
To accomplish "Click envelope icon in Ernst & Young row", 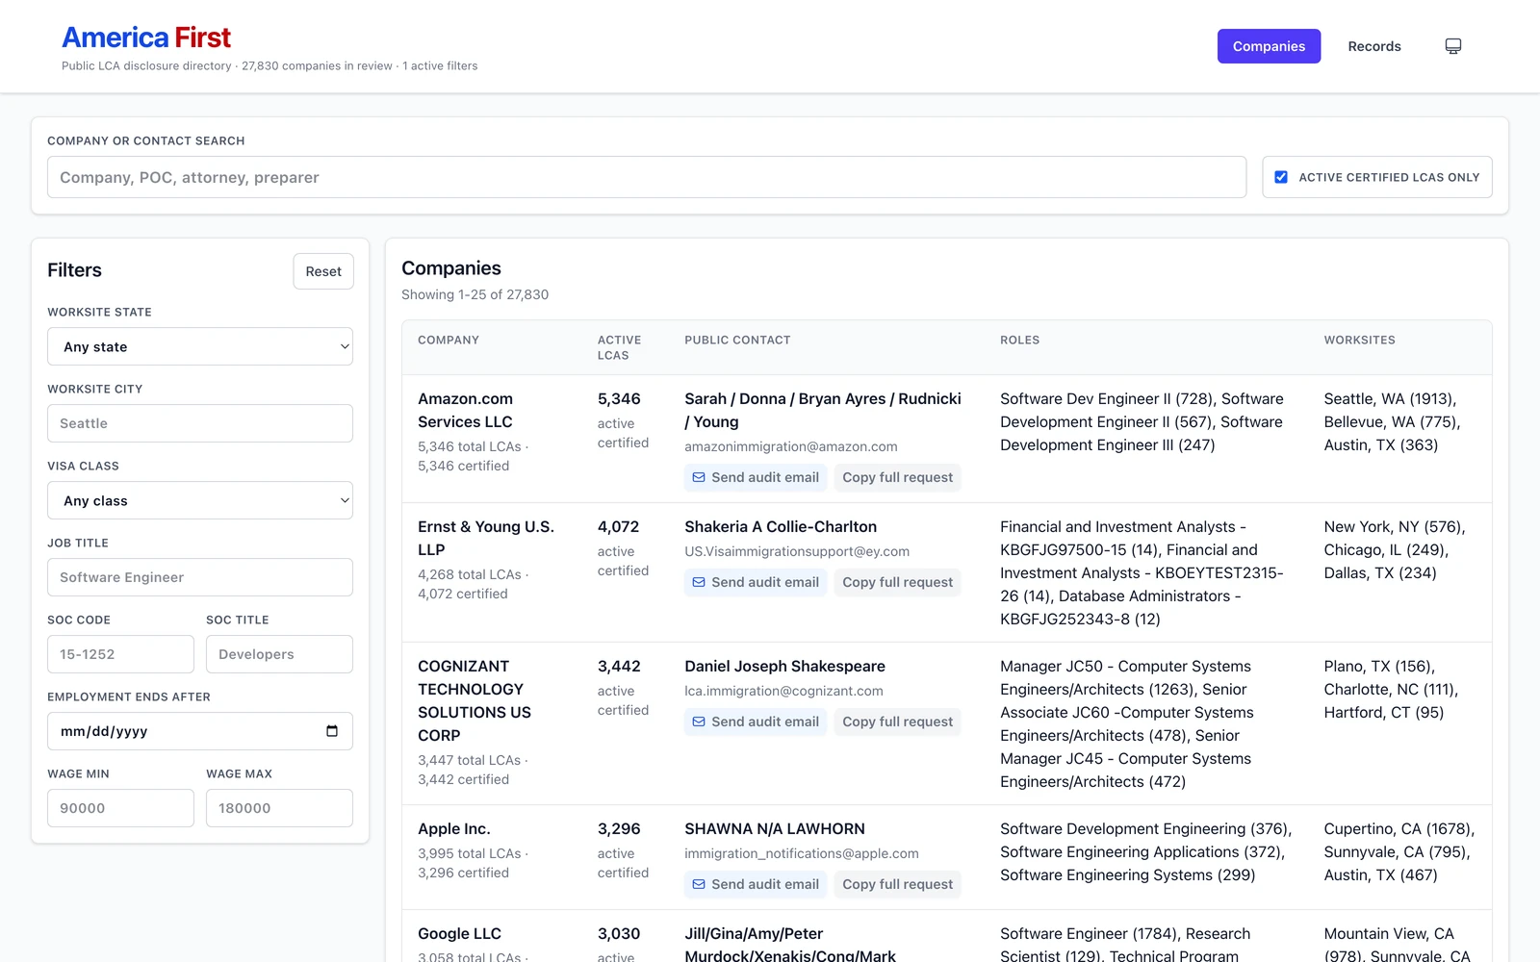I will pyautogui.click(x=699, y=582).
